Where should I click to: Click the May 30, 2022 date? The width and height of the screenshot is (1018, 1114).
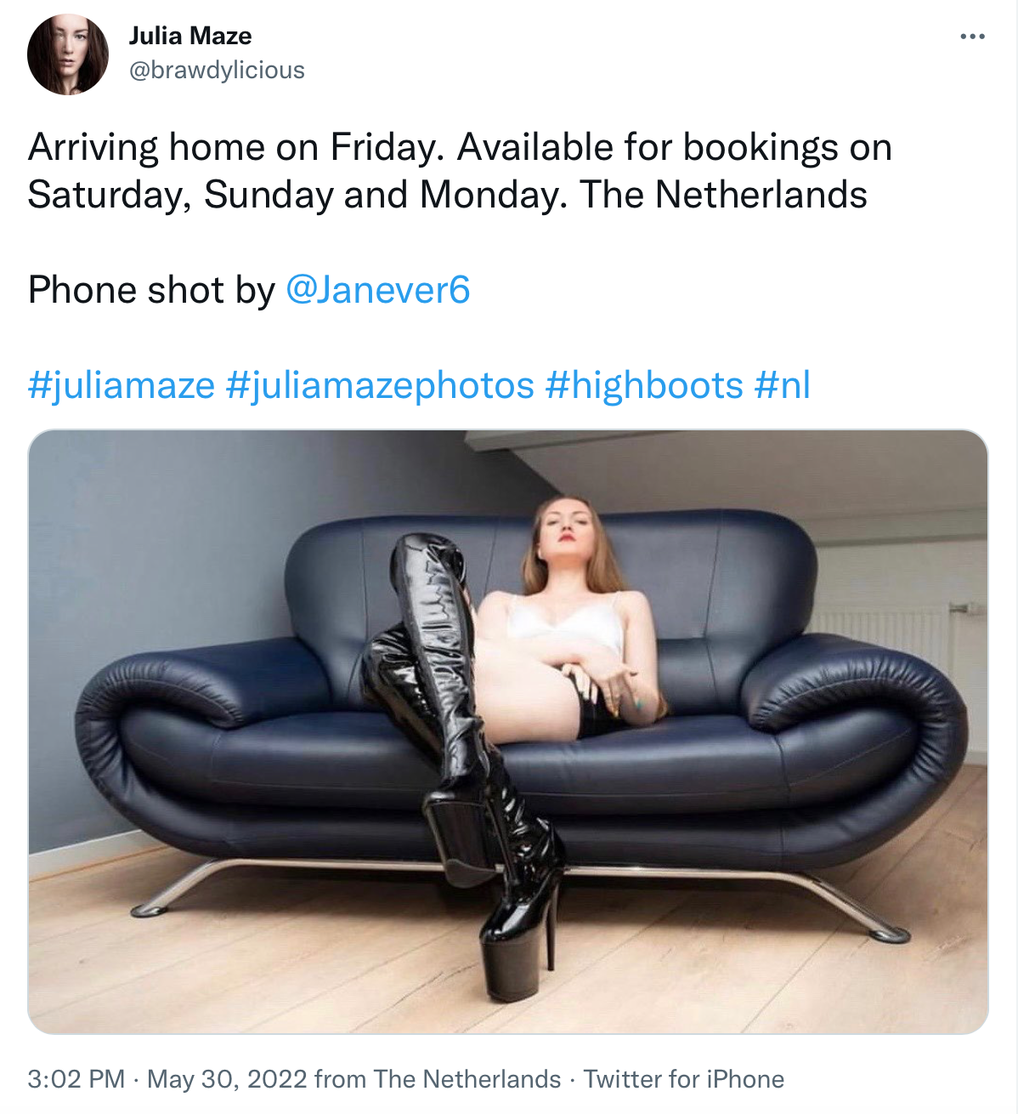pos(227,1079)
